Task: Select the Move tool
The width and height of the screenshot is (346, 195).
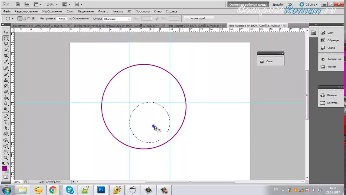Action: coord(6,32)
